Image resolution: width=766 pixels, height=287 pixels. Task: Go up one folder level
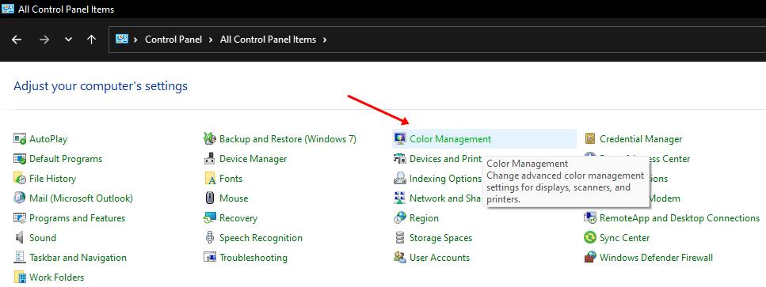[91, 40]
